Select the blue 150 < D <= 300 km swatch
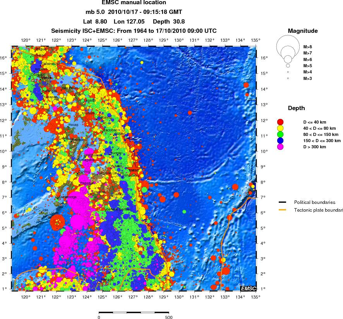Image resolution: width=343 pixels, height=319 pixels. 280,141
